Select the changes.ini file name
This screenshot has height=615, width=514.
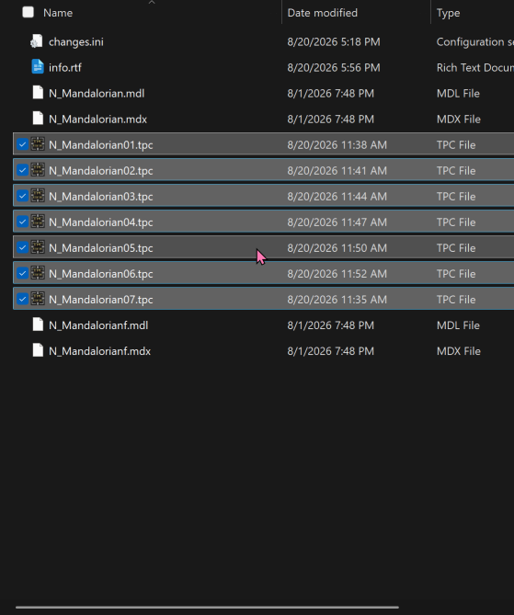click(x=76, y=42)
